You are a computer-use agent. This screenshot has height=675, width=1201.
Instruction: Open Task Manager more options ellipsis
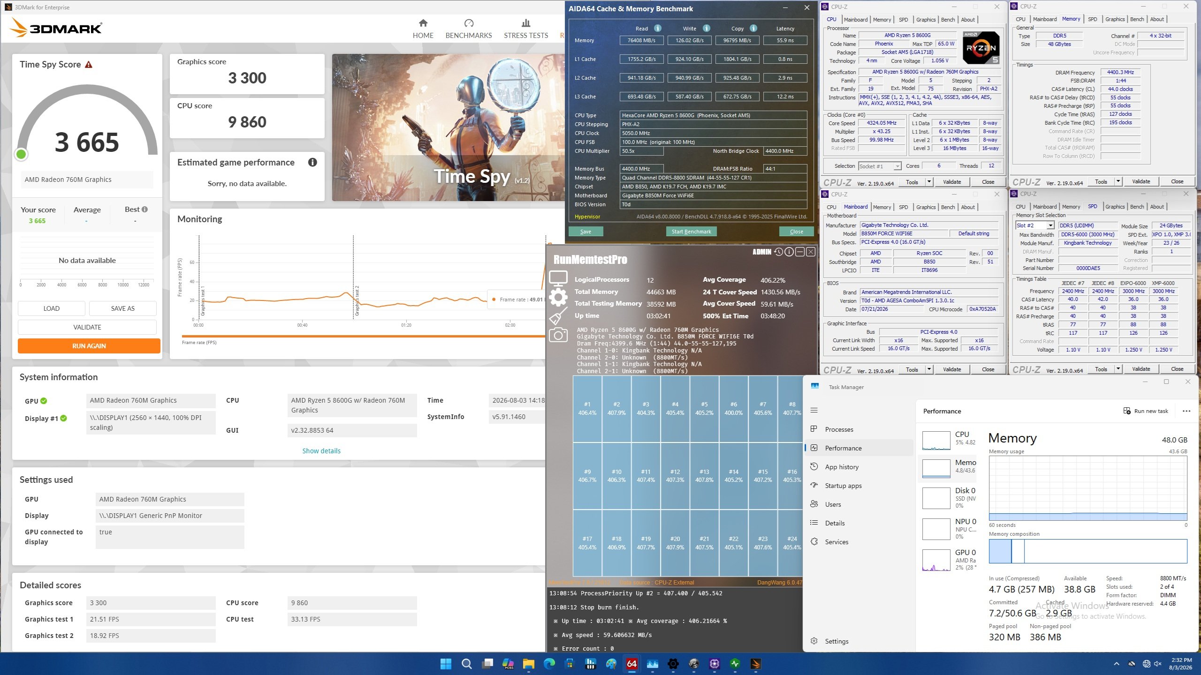pos(1186,411)
